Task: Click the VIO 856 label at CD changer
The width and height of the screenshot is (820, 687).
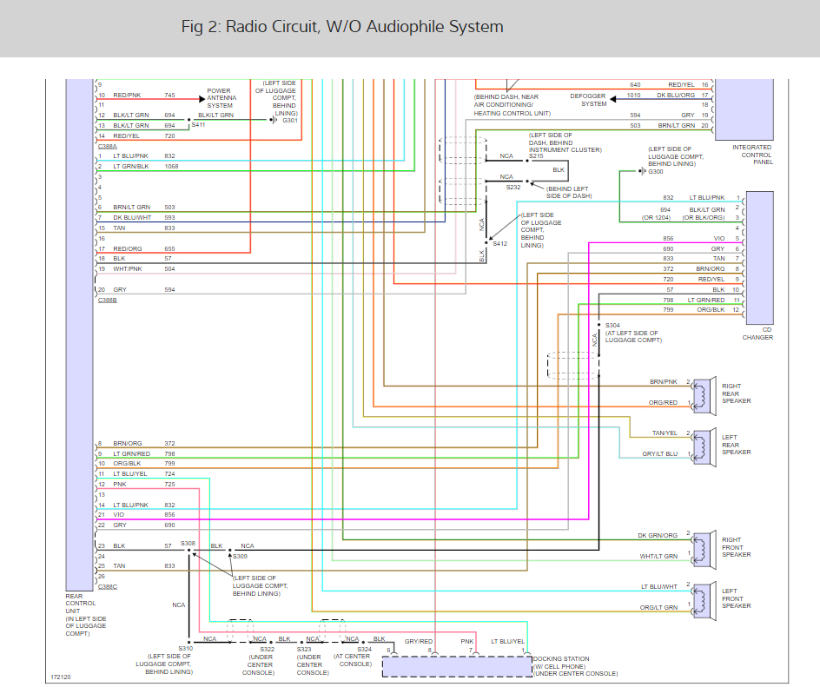Action: pos(693,239)
